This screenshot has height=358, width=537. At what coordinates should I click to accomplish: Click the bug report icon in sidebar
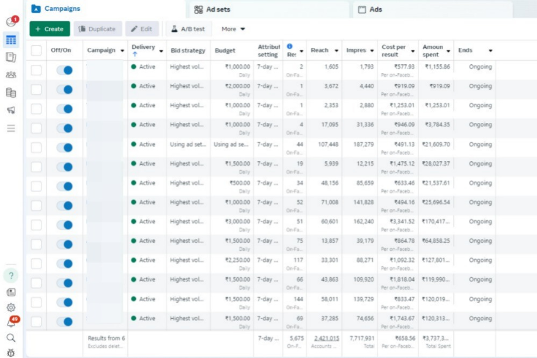tap(11, 353)
